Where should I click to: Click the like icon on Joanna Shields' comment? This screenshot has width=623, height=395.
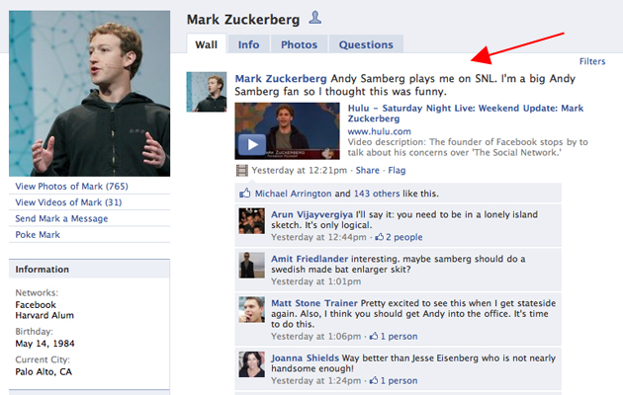coord(374,380)
